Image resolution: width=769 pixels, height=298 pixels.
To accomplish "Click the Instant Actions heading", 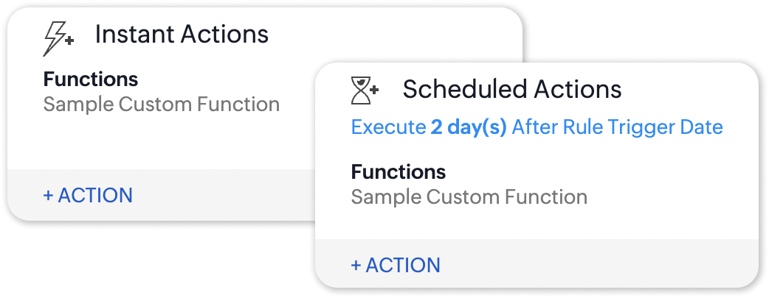I will 182,35.
